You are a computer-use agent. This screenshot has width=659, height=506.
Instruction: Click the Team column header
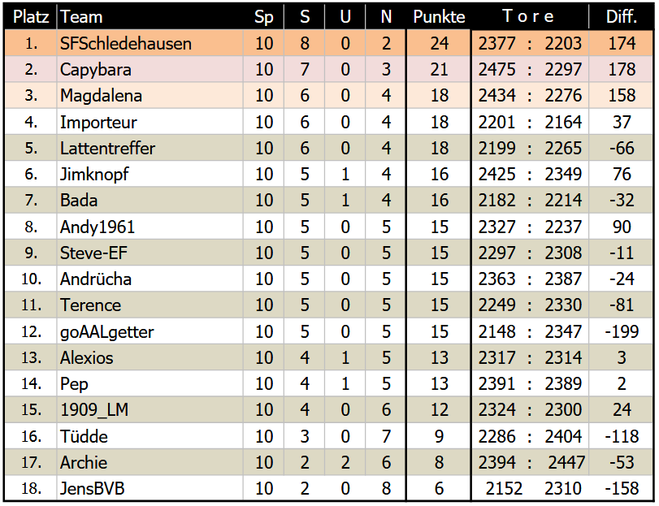tap(80, 17)
